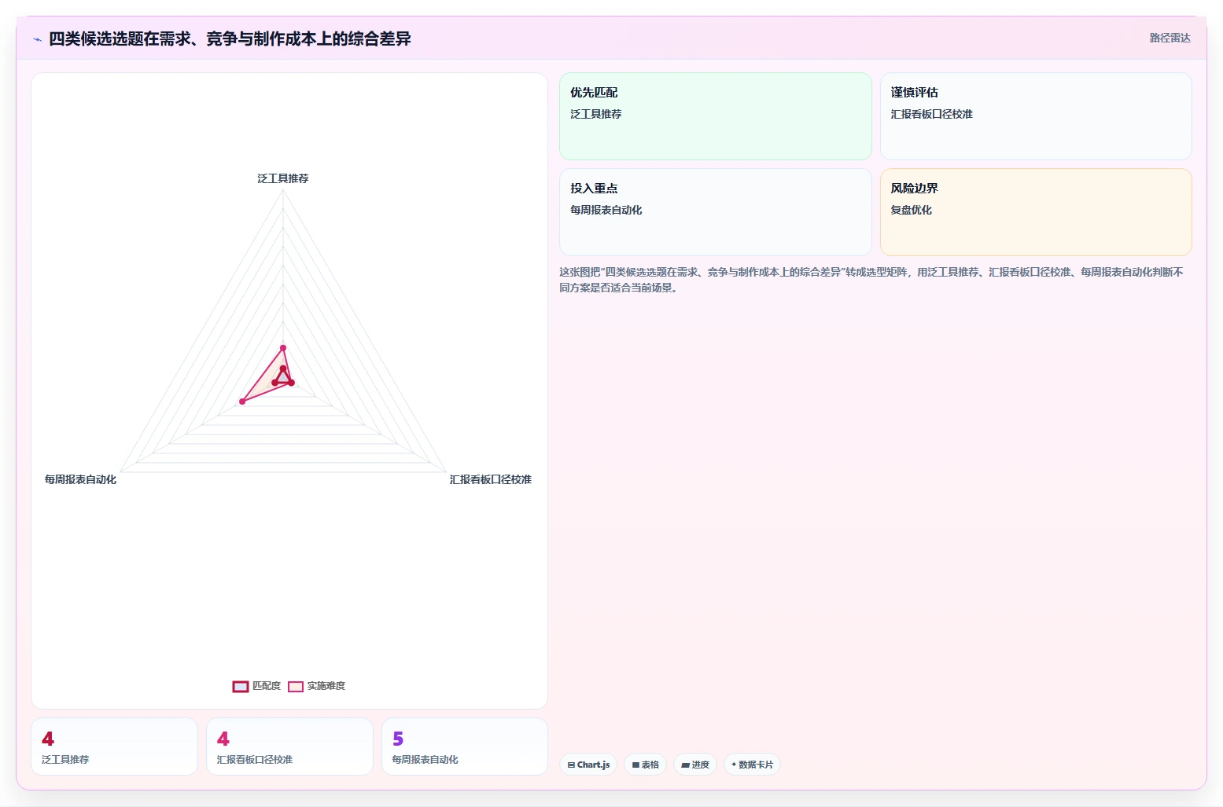This screenshot has width=1223, height=807.
Task: Click the 表格 chip icon
Action: [635, 765]
